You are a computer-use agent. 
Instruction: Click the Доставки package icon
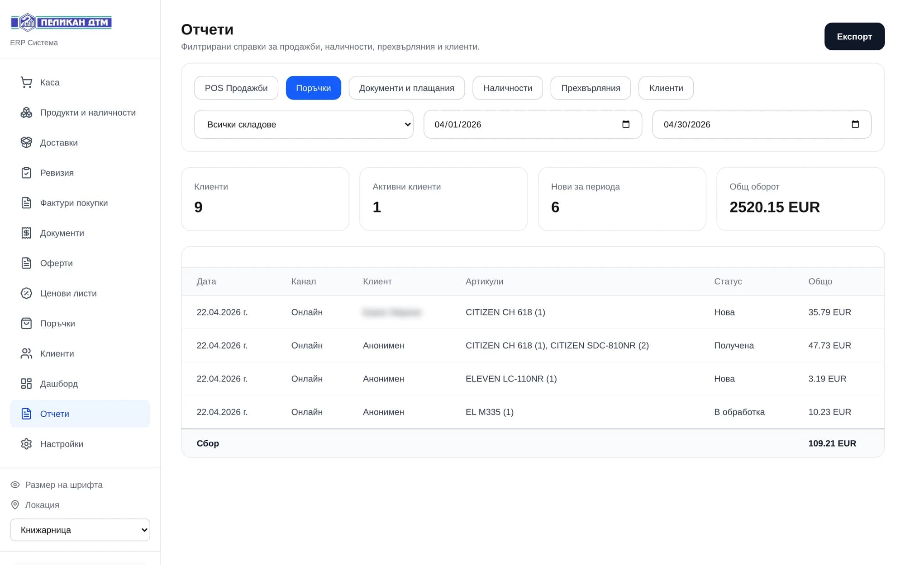click(26, 142)
